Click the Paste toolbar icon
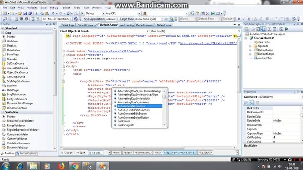 (47, 13)
